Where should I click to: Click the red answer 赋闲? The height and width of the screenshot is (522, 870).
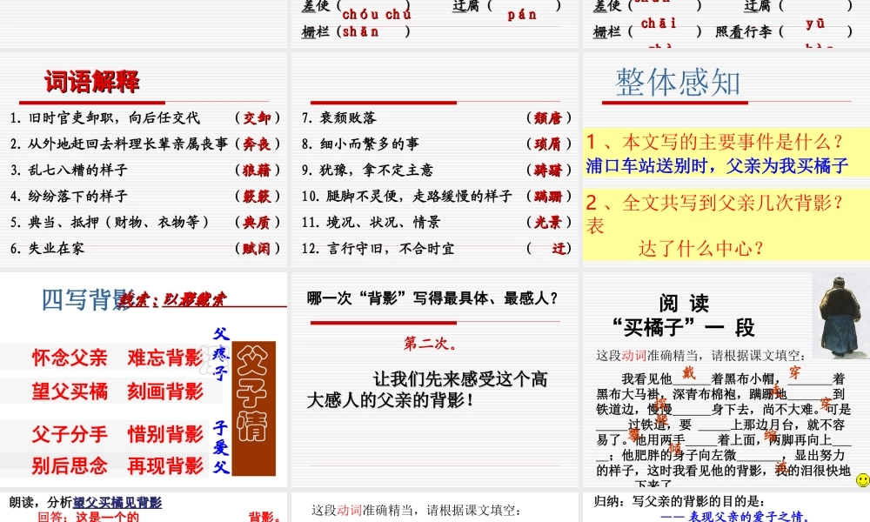(x=257, y=248)
